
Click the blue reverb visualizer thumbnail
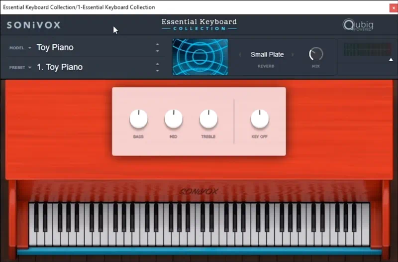pyautogui.click(x=200, y=57)
